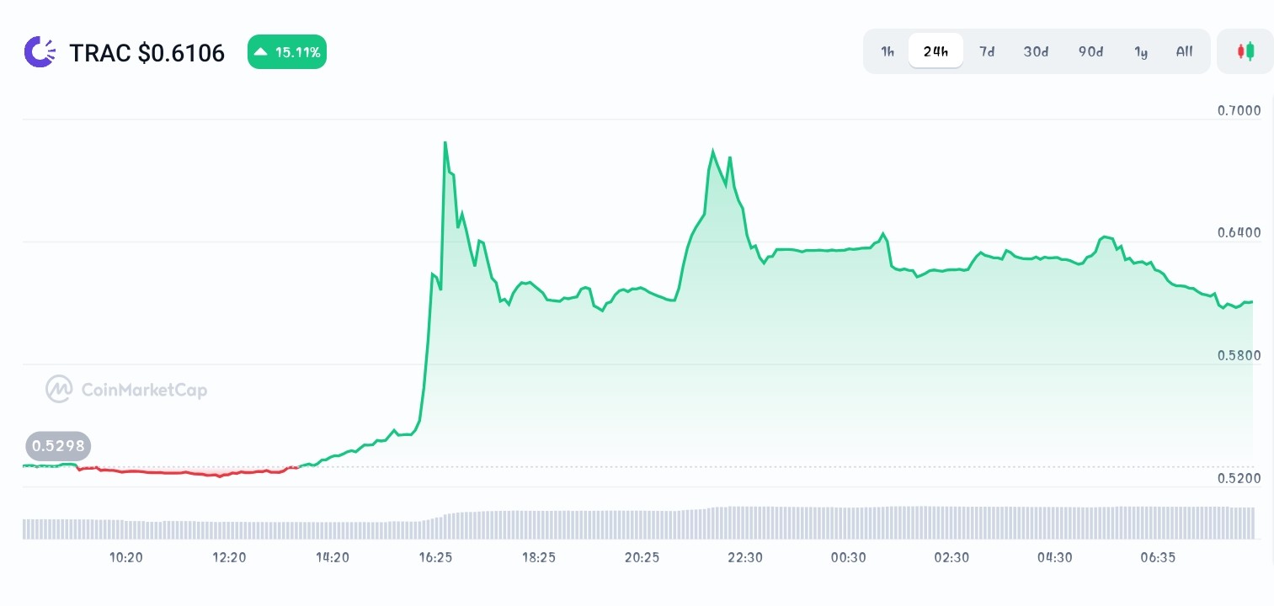This screenshot has width=1274, height=606.
Task: Click the 0.6400 y-axis label
Action: click(x=1239, y=233)
